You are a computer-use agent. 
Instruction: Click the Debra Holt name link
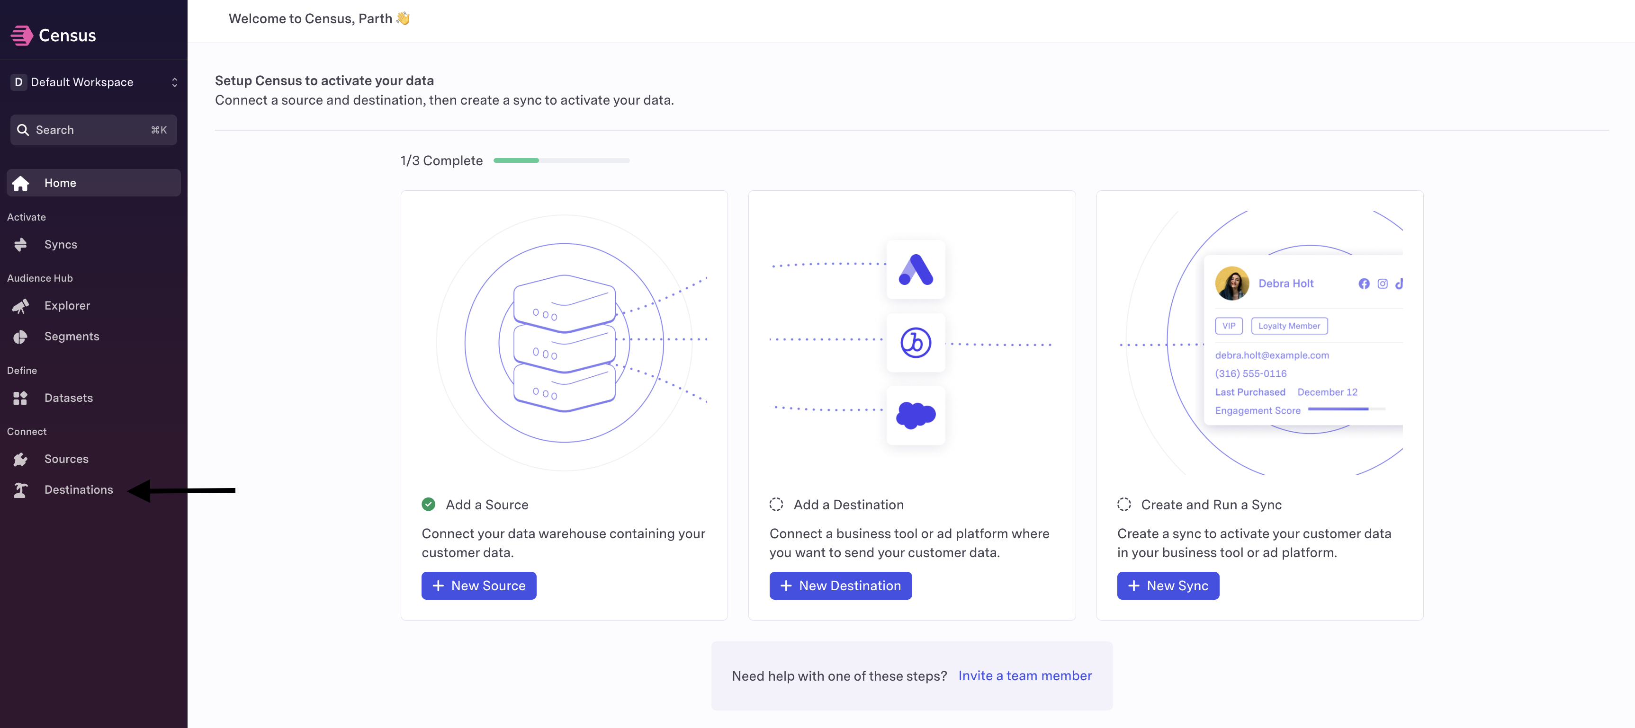click(x=1286, y=284)
